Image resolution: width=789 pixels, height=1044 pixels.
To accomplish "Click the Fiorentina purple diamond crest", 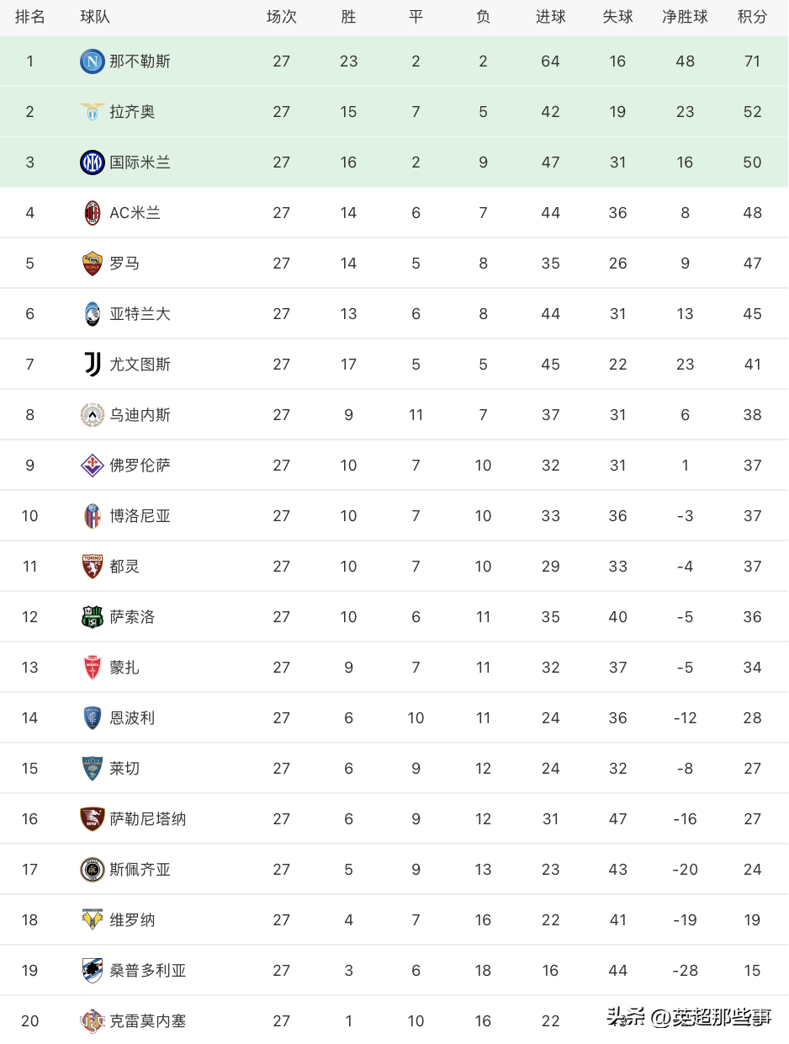I will (x=93, y=466).
